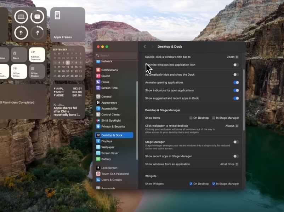Select the Focus moon icon
This screenshot has height=212, width=284.
point(98,82)
